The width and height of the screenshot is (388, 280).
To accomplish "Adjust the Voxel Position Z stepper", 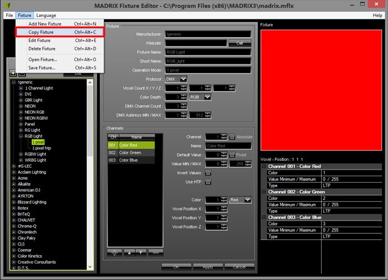I will (224, 227).
